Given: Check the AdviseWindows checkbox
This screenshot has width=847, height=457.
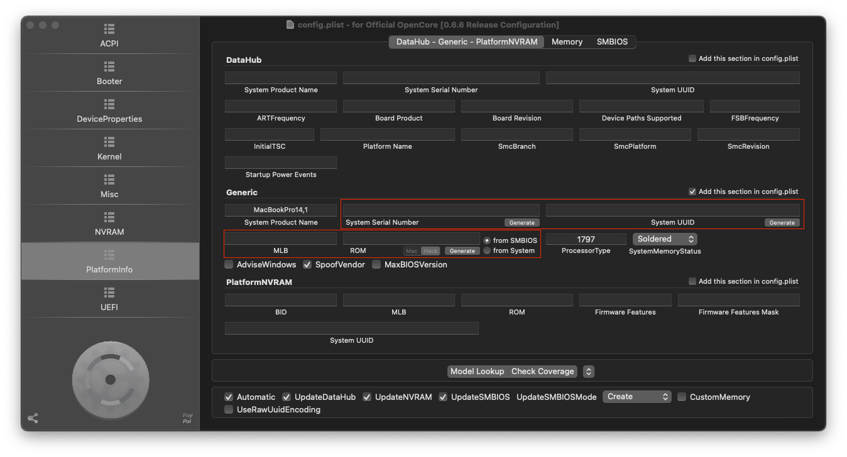Looking at the screenshot, I should click(229, 264).
